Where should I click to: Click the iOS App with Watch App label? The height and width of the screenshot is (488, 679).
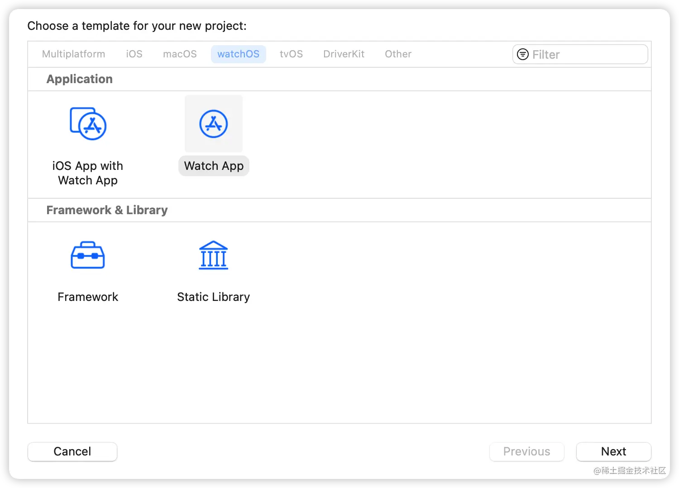point(88,173)
